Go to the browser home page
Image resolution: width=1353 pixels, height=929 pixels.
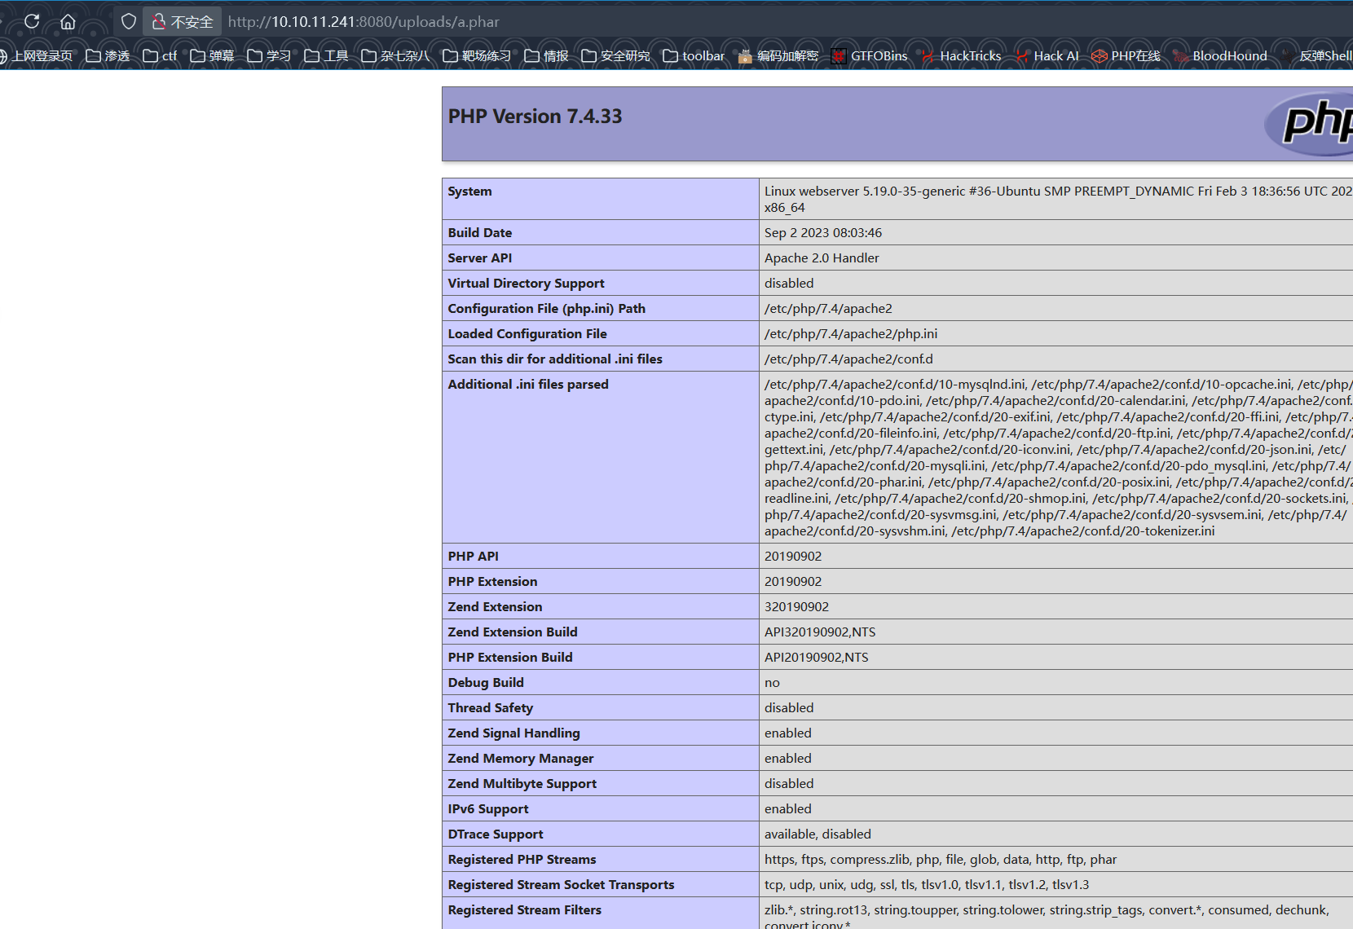(x=68, y=21)
